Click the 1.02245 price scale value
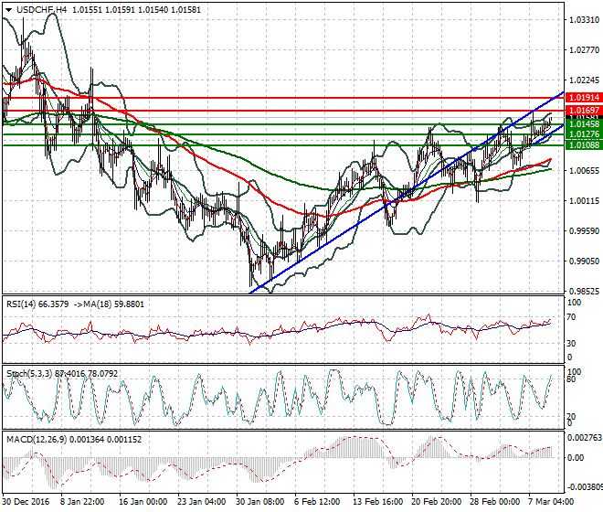Image resolution: width=603 pixels, height=512 pixels. coord(584,80)
